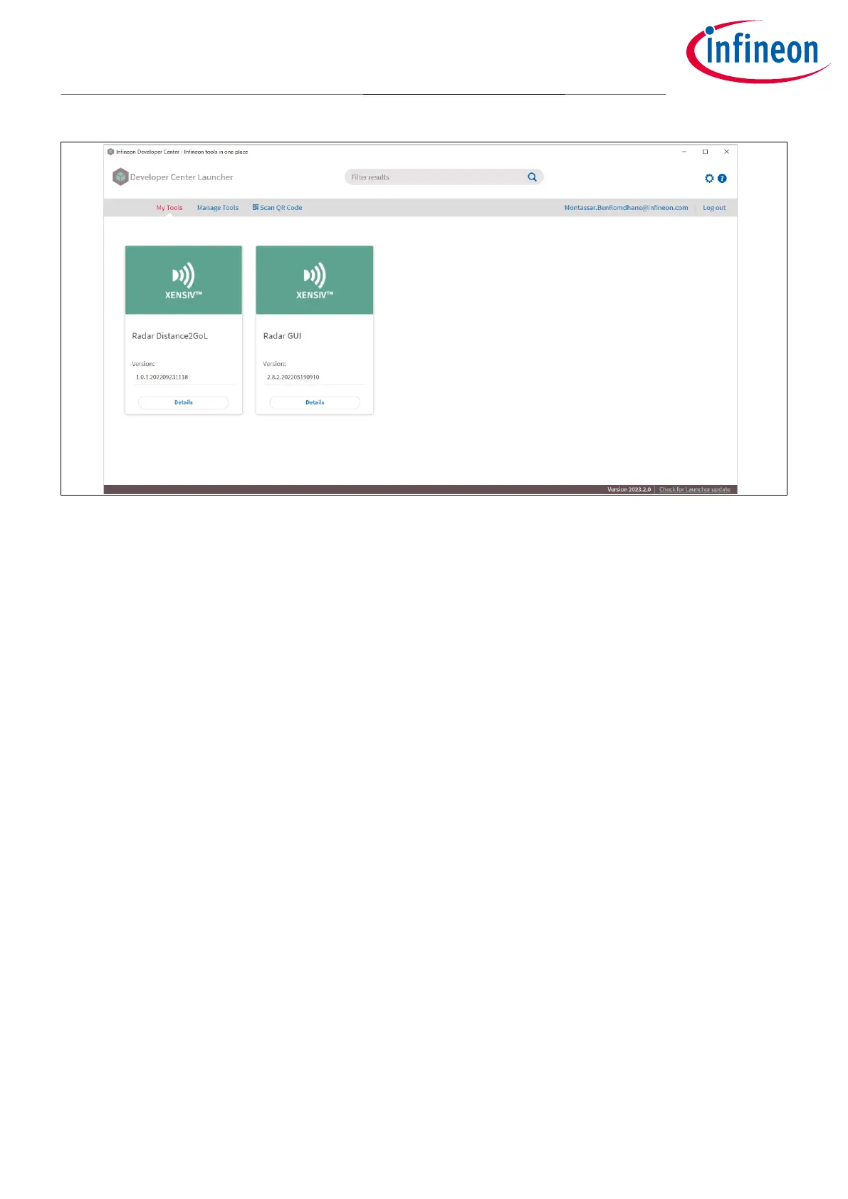
Task: Click the Log out link
Action: tap(714, 208)
